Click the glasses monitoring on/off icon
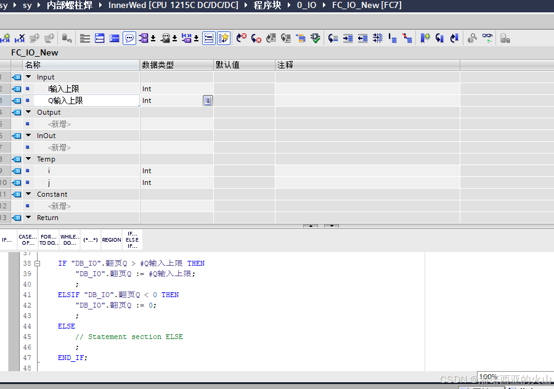This screenshot has height=389, width=554. pyautogui.click(x=487, y=38)
